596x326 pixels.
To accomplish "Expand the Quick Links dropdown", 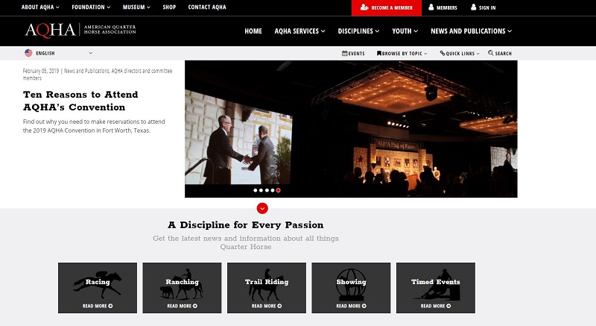I will coord(460,53).
